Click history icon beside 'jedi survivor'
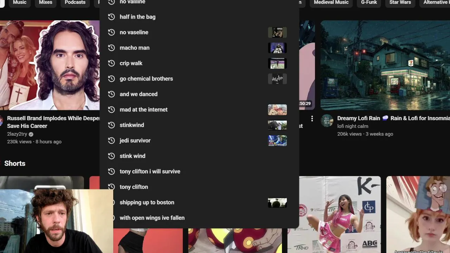450x253 pixels. (x=111, y=141)
